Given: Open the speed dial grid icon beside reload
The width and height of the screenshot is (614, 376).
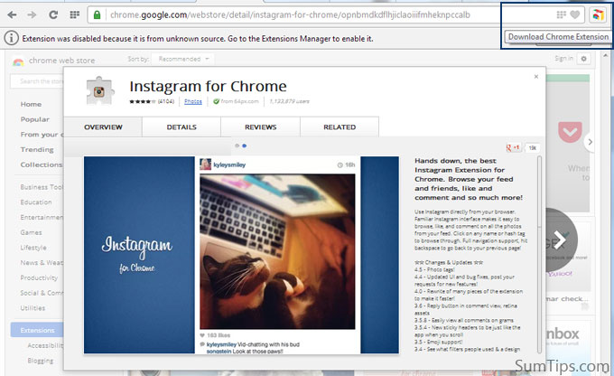Looking at the screenshot, I should [x=74, y=14].
